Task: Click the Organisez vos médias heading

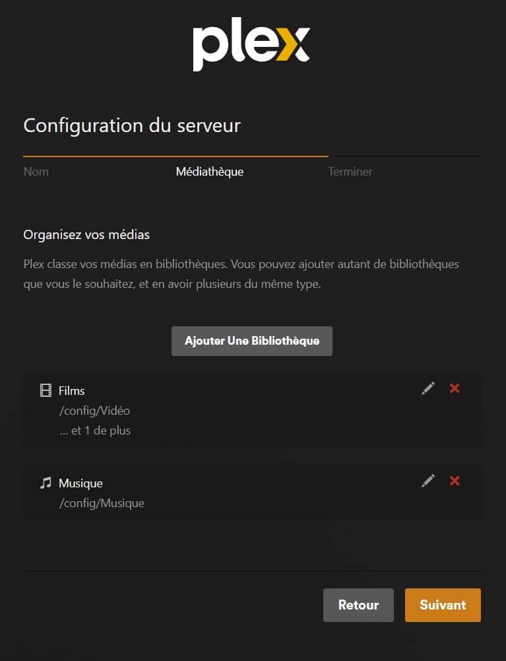Action: 86,234
